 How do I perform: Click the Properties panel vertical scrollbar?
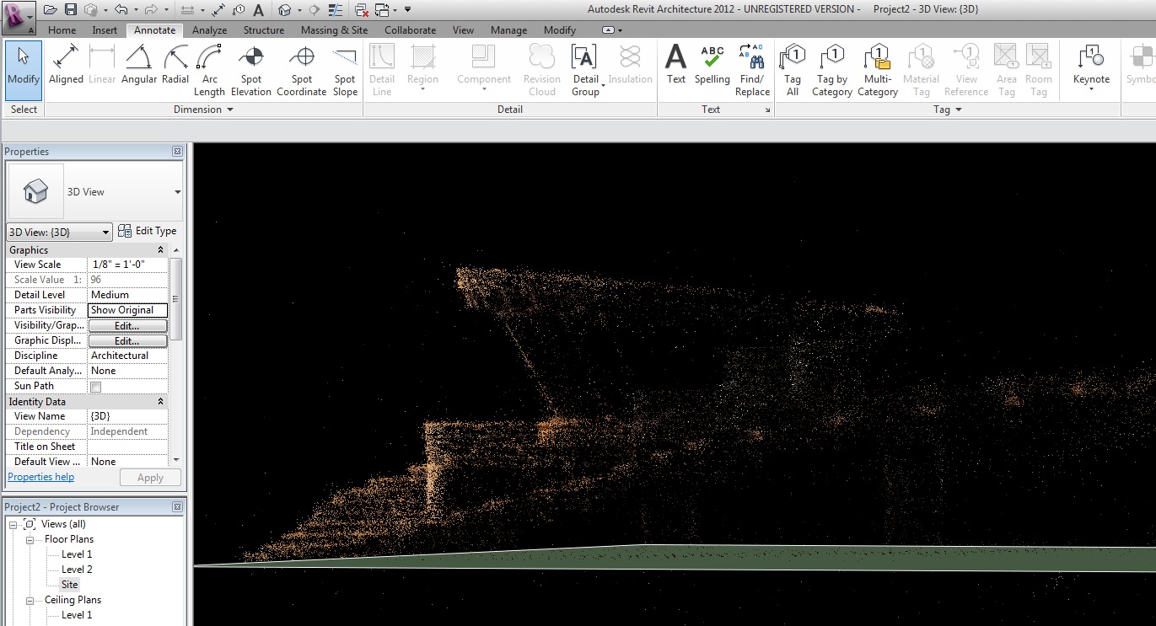click(176, 299)
